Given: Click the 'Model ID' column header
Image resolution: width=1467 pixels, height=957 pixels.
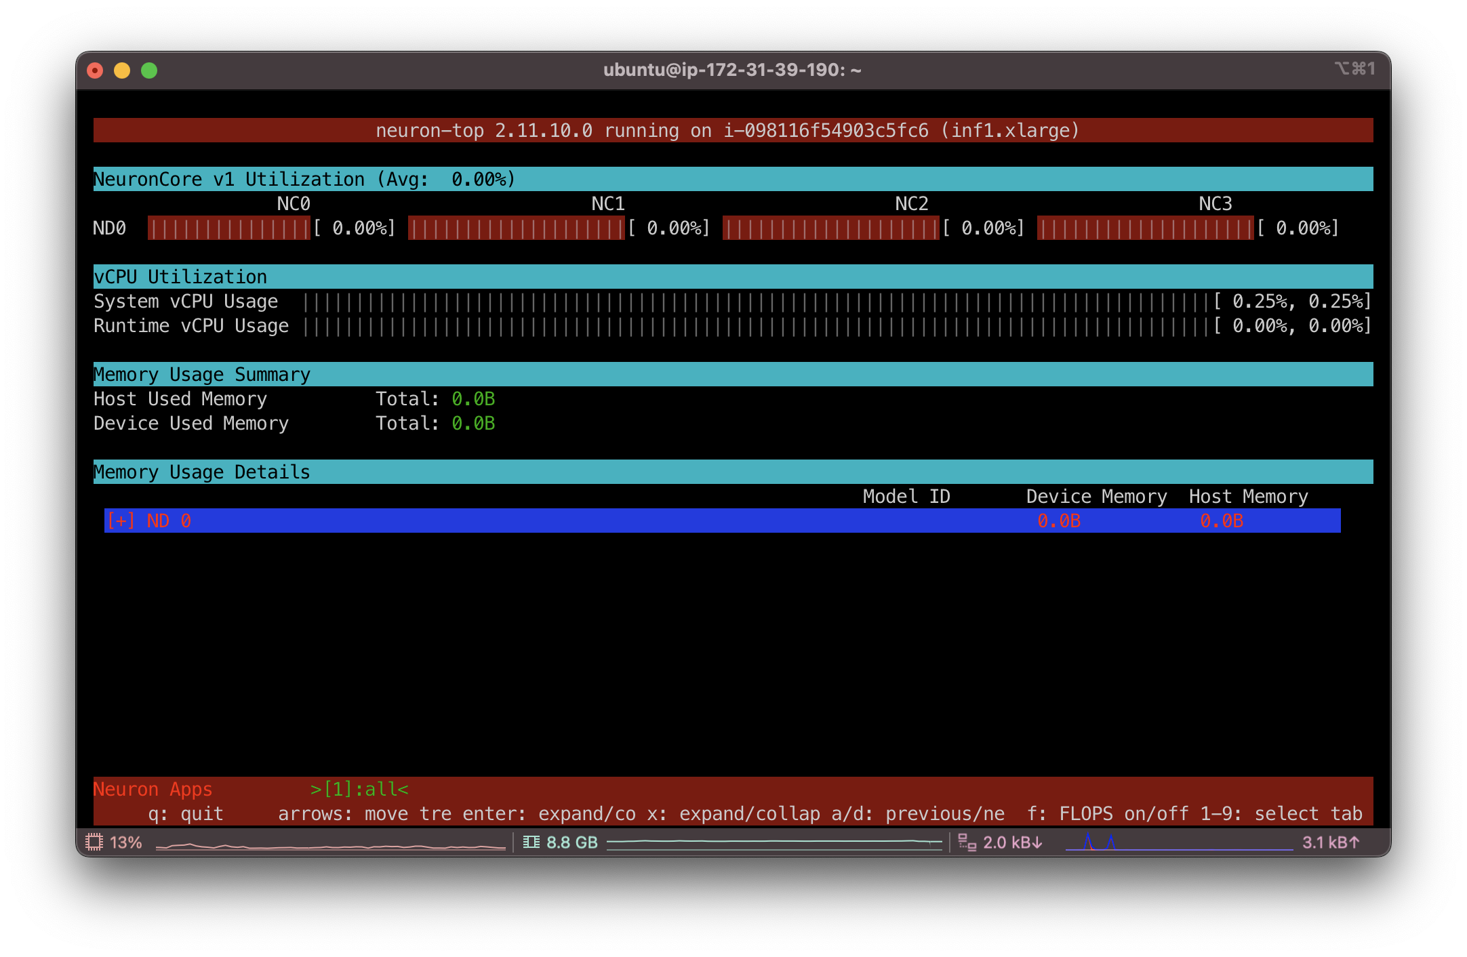Looking at the screenshot, I should click(906, 497).
